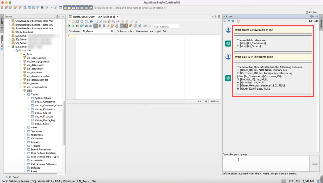Click the Describe your query text box
Viewport: 323px width, 183px height.
(x=266, y=164)
